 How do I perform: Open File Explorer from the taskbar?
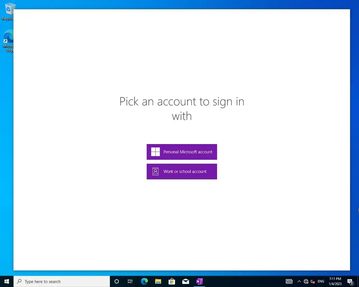[158, 281]
